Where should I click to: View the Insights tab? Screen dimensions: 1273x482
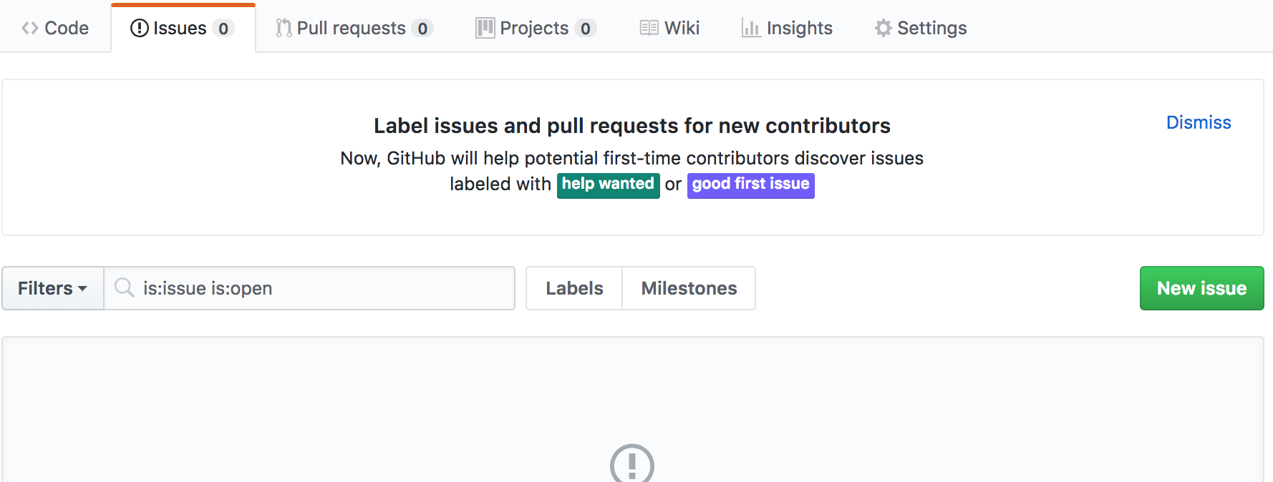click(787, 28)
